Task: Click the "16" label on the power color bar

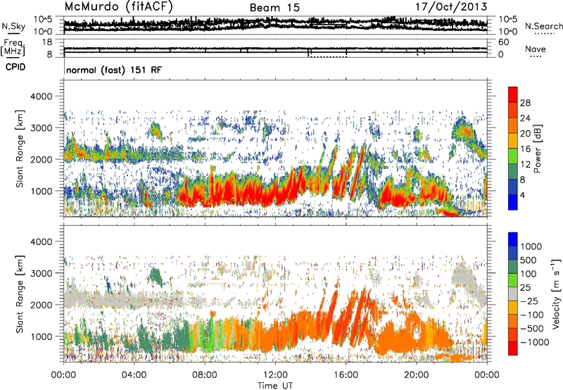Action: [x=525, y=149]
